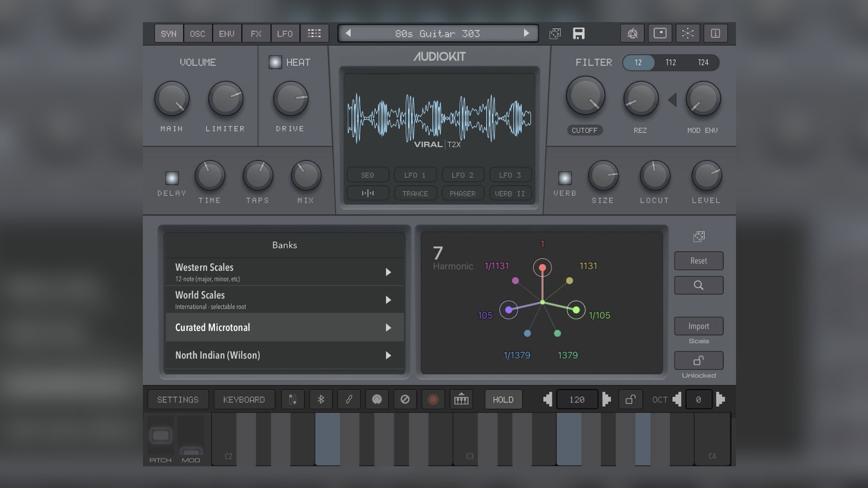
Task: Save preset with floppy disk icon
Action: pos(579,33)
